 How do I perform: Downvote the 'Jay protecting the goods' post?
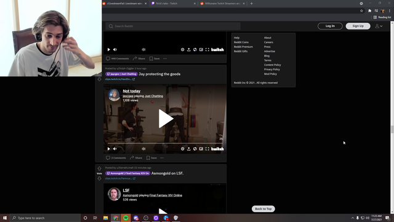point(99,80)
